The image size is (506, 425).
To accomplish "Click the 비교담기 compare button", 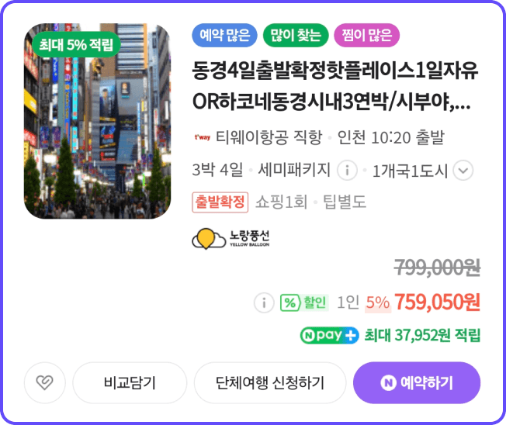I will 130,382.
